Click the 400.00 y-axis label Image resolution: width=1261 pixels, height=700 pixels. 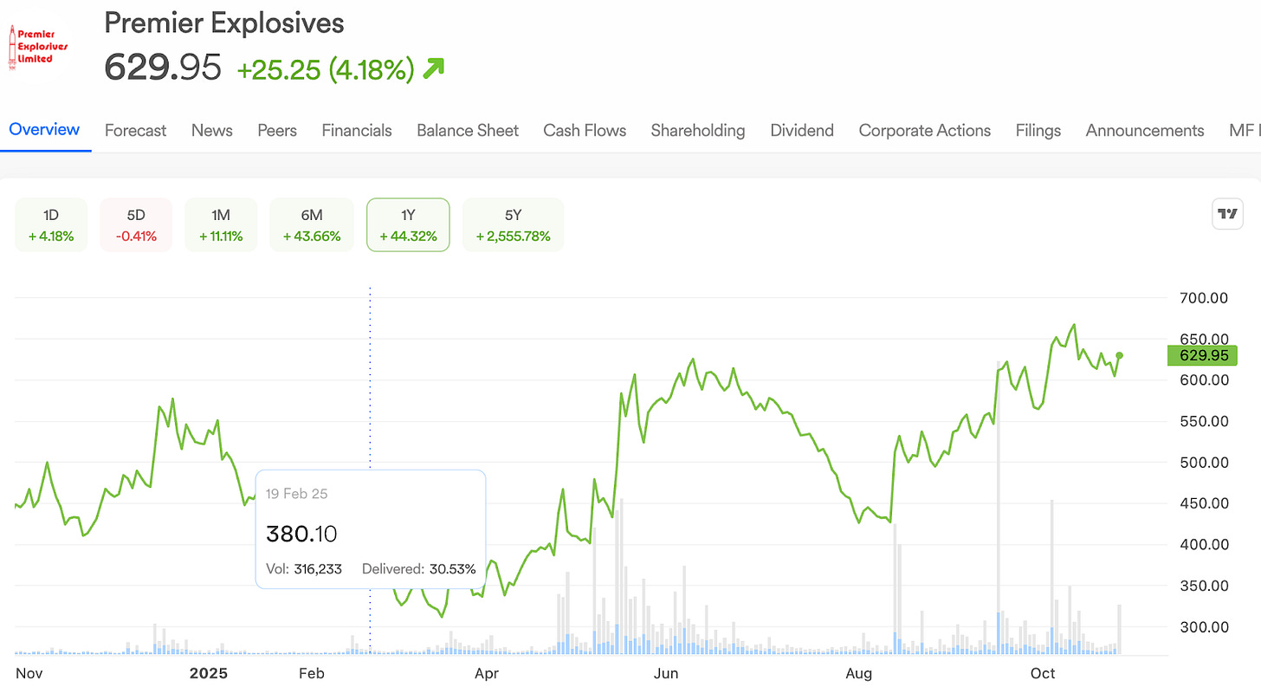click(1204, 545)
